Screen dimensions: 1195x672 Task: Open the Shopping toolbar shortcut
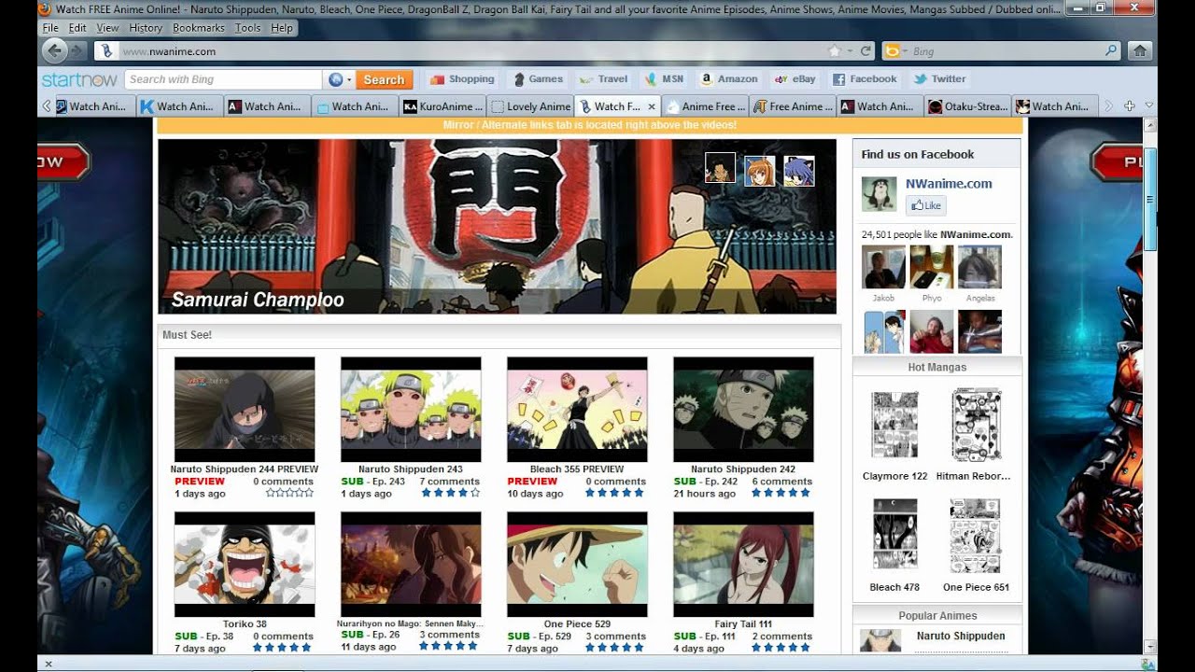pyautogui.click(x=462, y=79)
